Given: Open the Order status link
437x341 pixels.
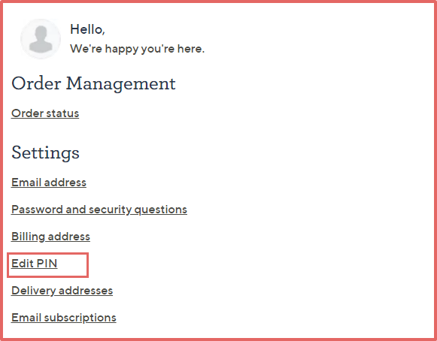Looking at the screenshot, I should coord(45,113).
